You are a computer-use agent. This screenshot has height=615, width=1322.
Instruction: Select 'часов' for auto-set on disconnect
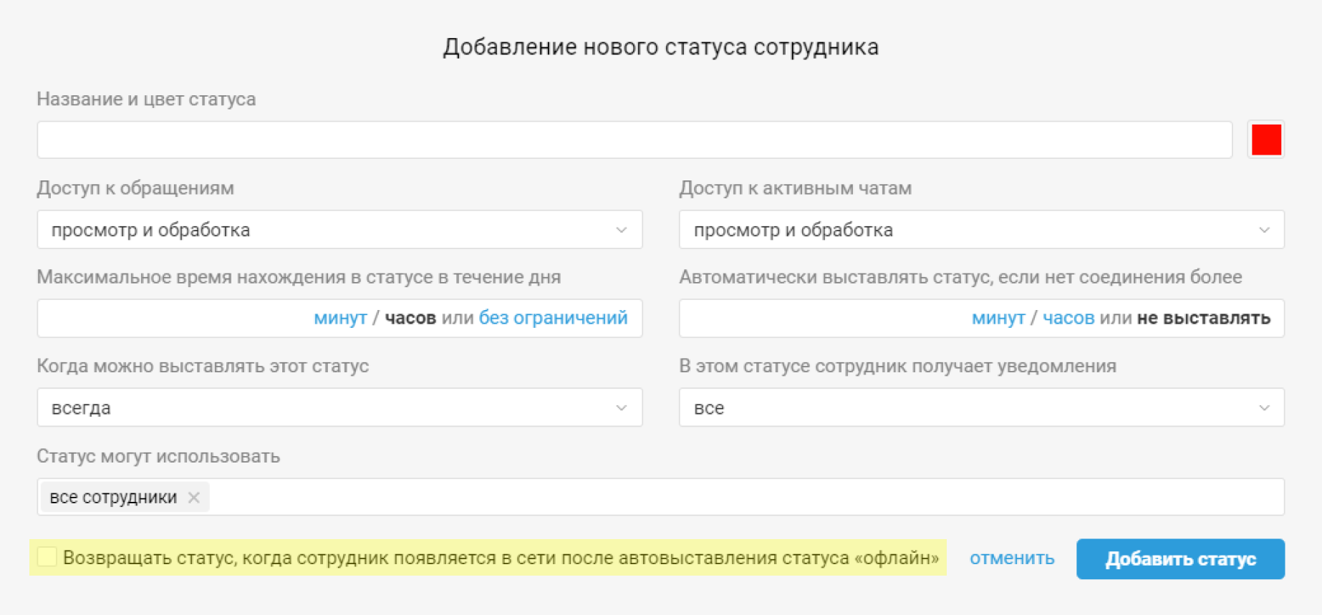(x=1068, y=318)
